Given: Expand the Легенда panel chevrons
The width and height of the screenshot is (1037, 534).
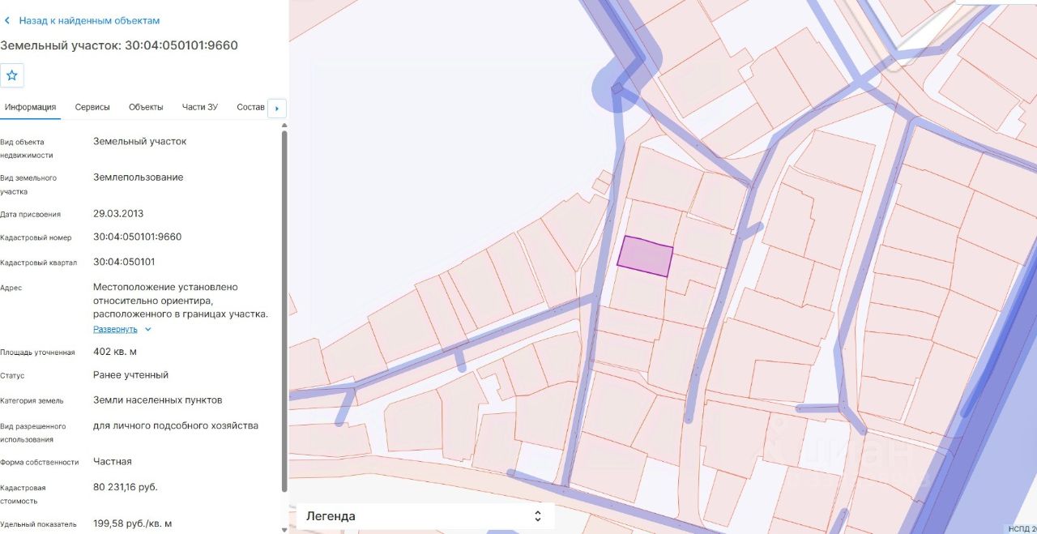Looking at the screenshot, I should pos(537,516).
